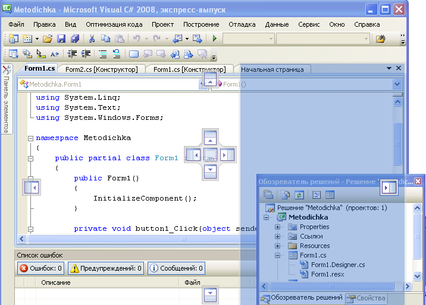The height and width of the screenshot is (305, 426).
Task: Collapse the Form1.cs tree node
Action: pos(277,255)
